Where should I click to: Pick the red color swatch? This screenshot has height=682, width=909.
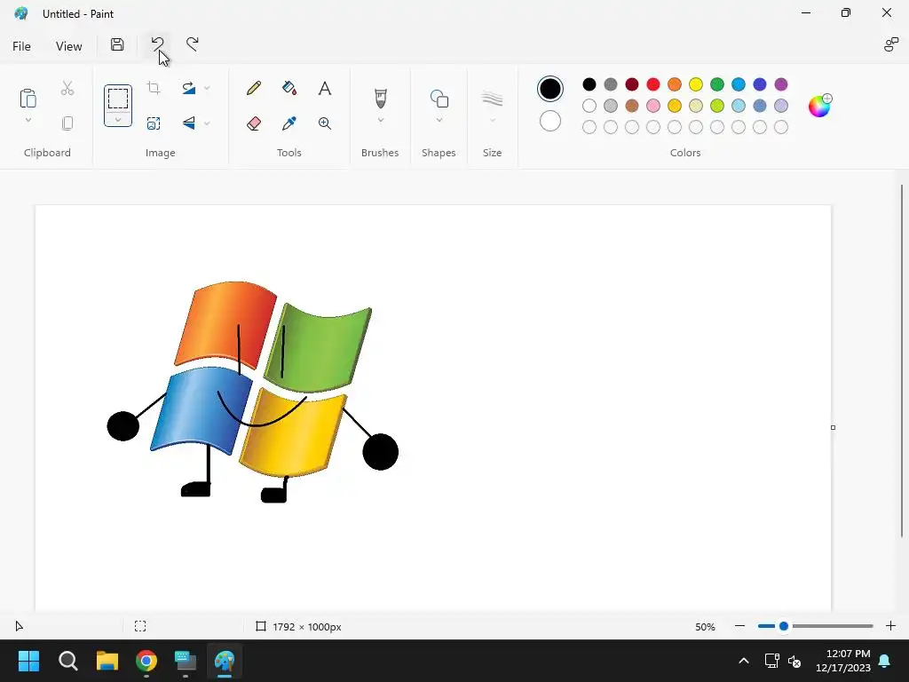click(x=653, y=84)
